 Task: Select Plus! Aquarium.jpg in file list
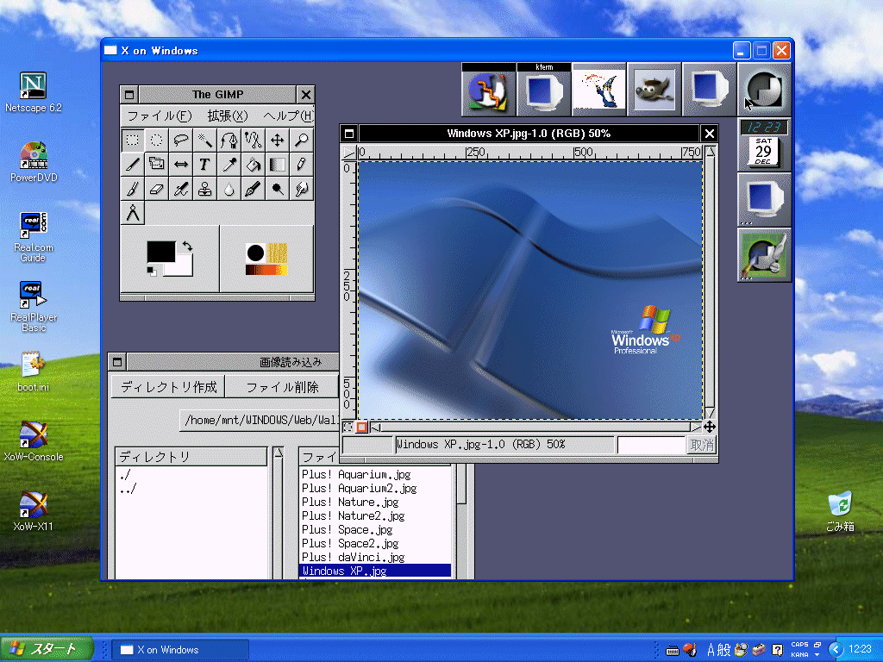[x=375, y=475]
